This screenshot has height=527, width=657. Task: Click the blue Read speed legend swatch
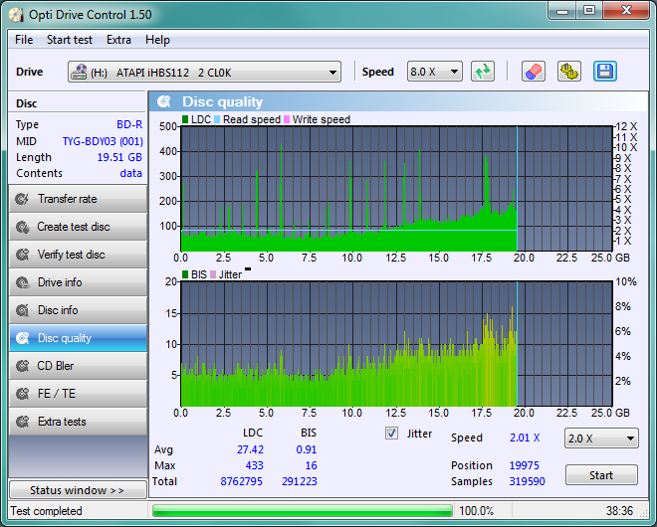pyautogui.click(x=217, y=119)
